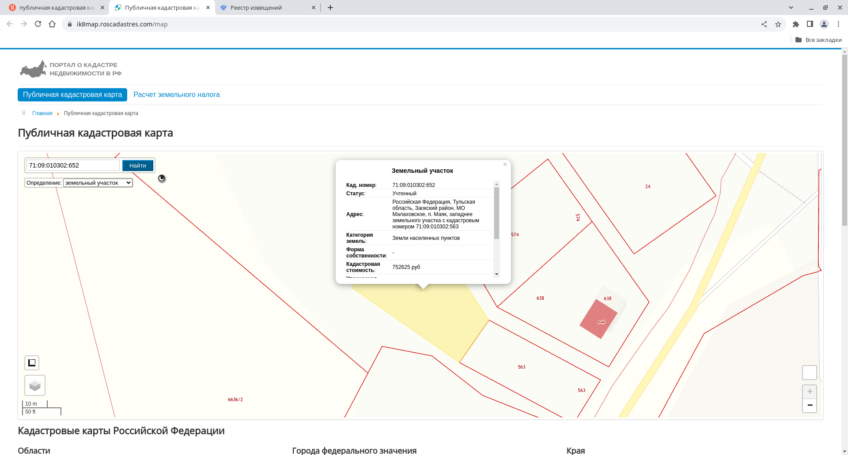This screenshot has height=455, width=848.
Task: Open the map layers switcher icon
Action: [x=35, y=386]
